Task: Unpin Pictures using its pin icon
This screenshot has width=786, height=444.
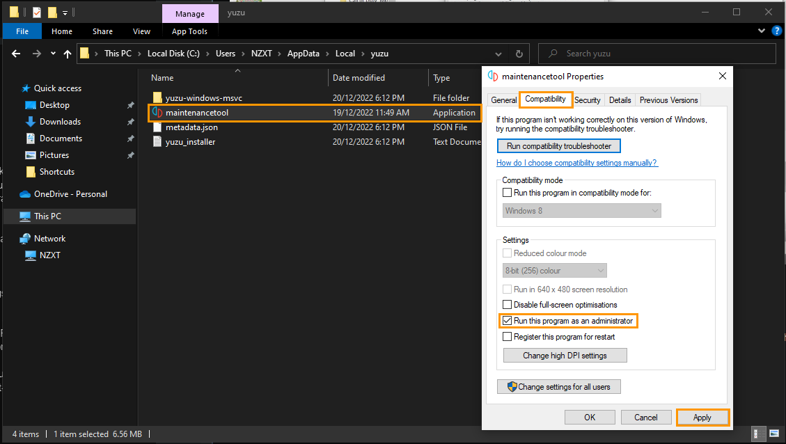Action: click(131, 155)
